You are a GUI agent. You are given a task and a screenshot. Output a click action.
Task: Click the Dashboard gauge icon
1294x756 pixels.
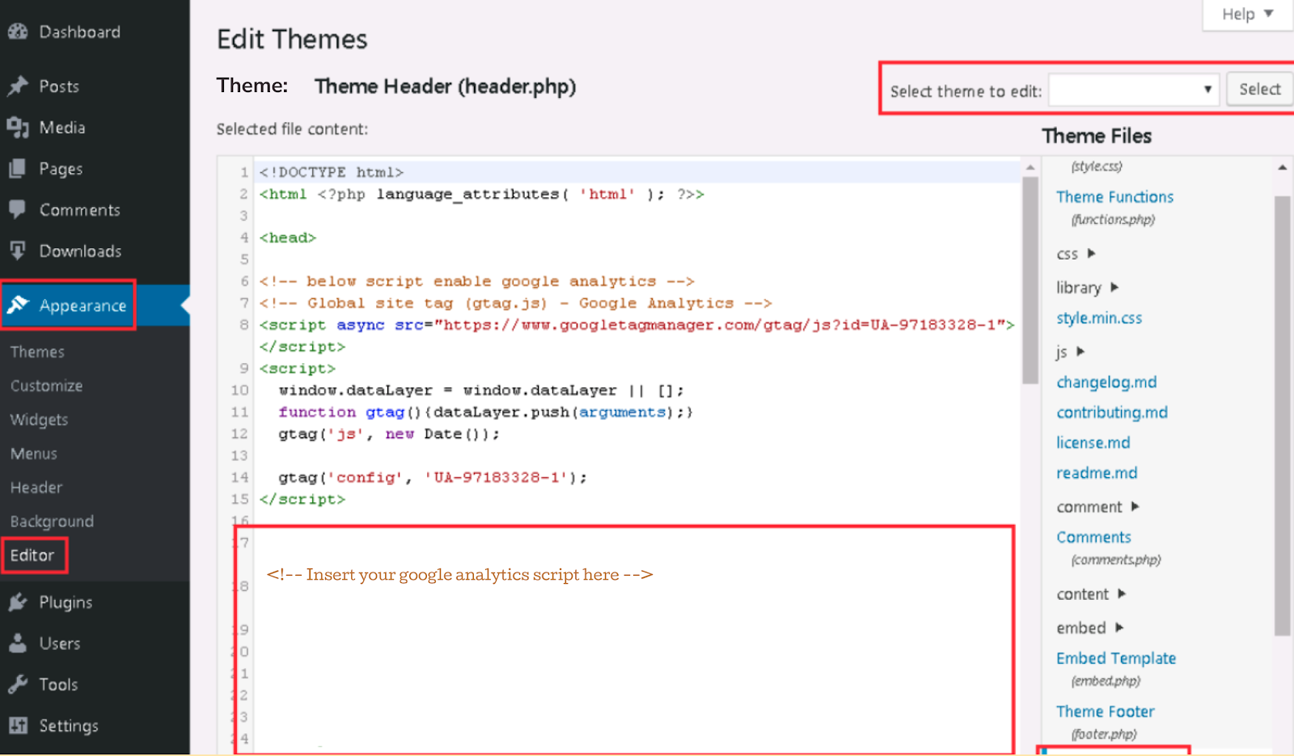pyautogui.click(x=18, y=32)
